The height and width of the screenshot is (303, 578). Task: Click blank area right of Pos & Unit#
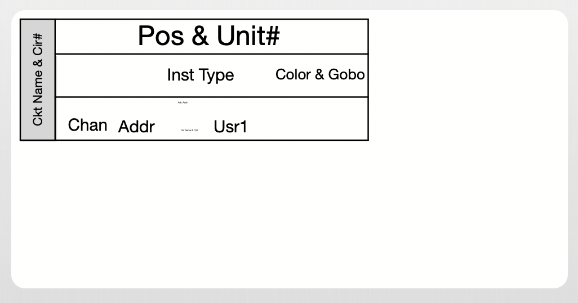coord(327,37)
